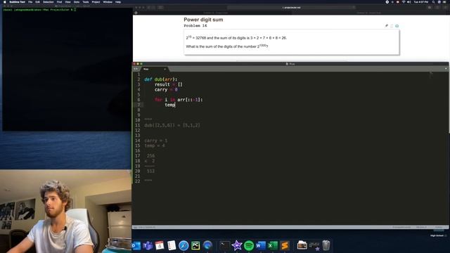Click the Sublime Text minimap in the top right
Image resolution: width=450 pixels, height=253 pixels.
[x=431, y=74]
